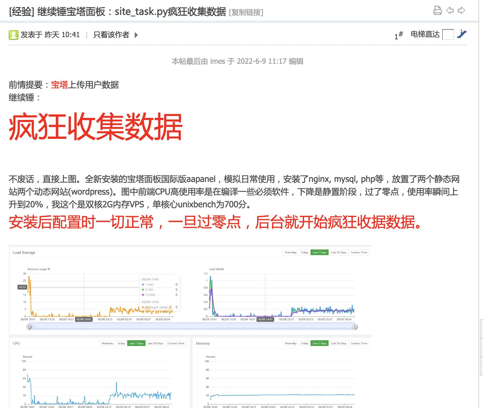Click the 1# floor number link
The width and height of the screenshot is (483, 408).
click(399, 35)
